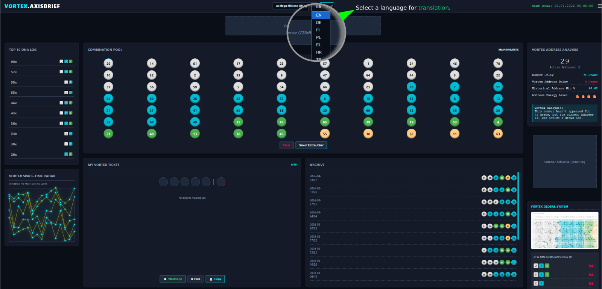Click the empty red joker slot circle
The width and height of the screenshot is (602, 289).
point(221,182)
